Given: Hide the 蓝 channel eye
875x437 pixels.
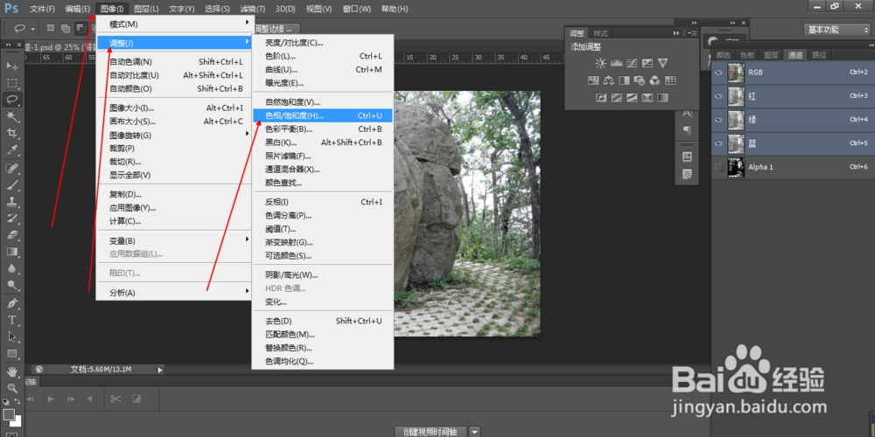Looking at the screenshot, I should tap(718, 143).
